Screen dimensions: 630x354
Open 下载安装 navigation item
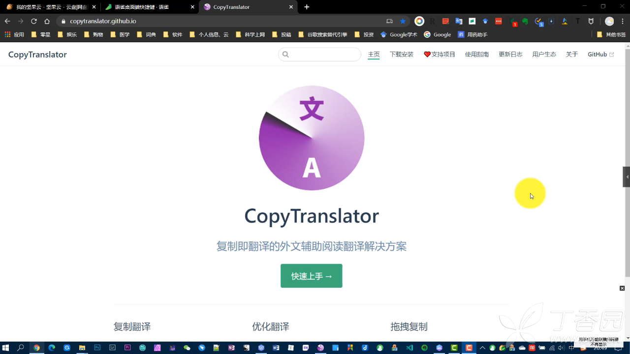coord(402,55)
